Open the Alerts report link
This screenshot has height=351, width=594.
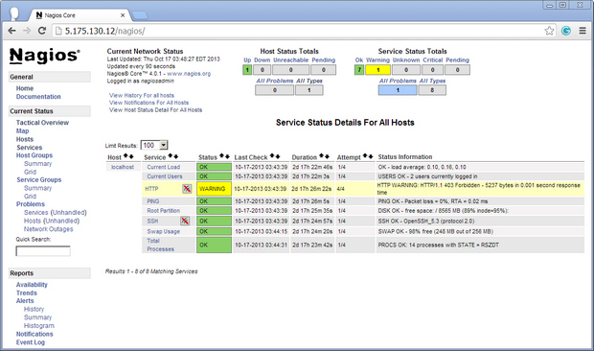(x=25, y=300)
